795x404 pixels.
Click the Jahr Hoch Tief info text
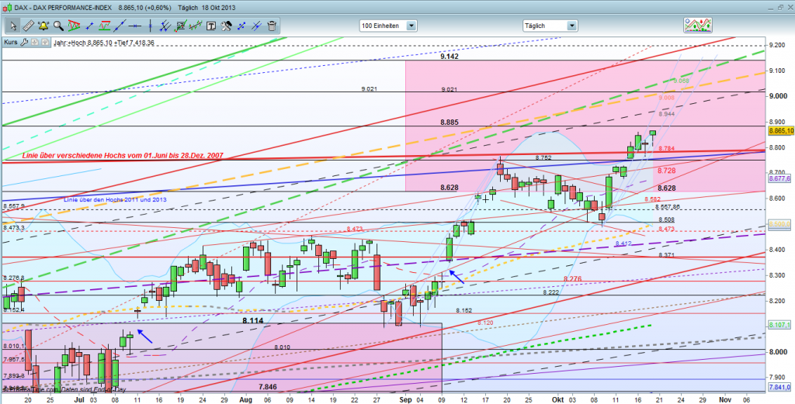coord(103,43)
